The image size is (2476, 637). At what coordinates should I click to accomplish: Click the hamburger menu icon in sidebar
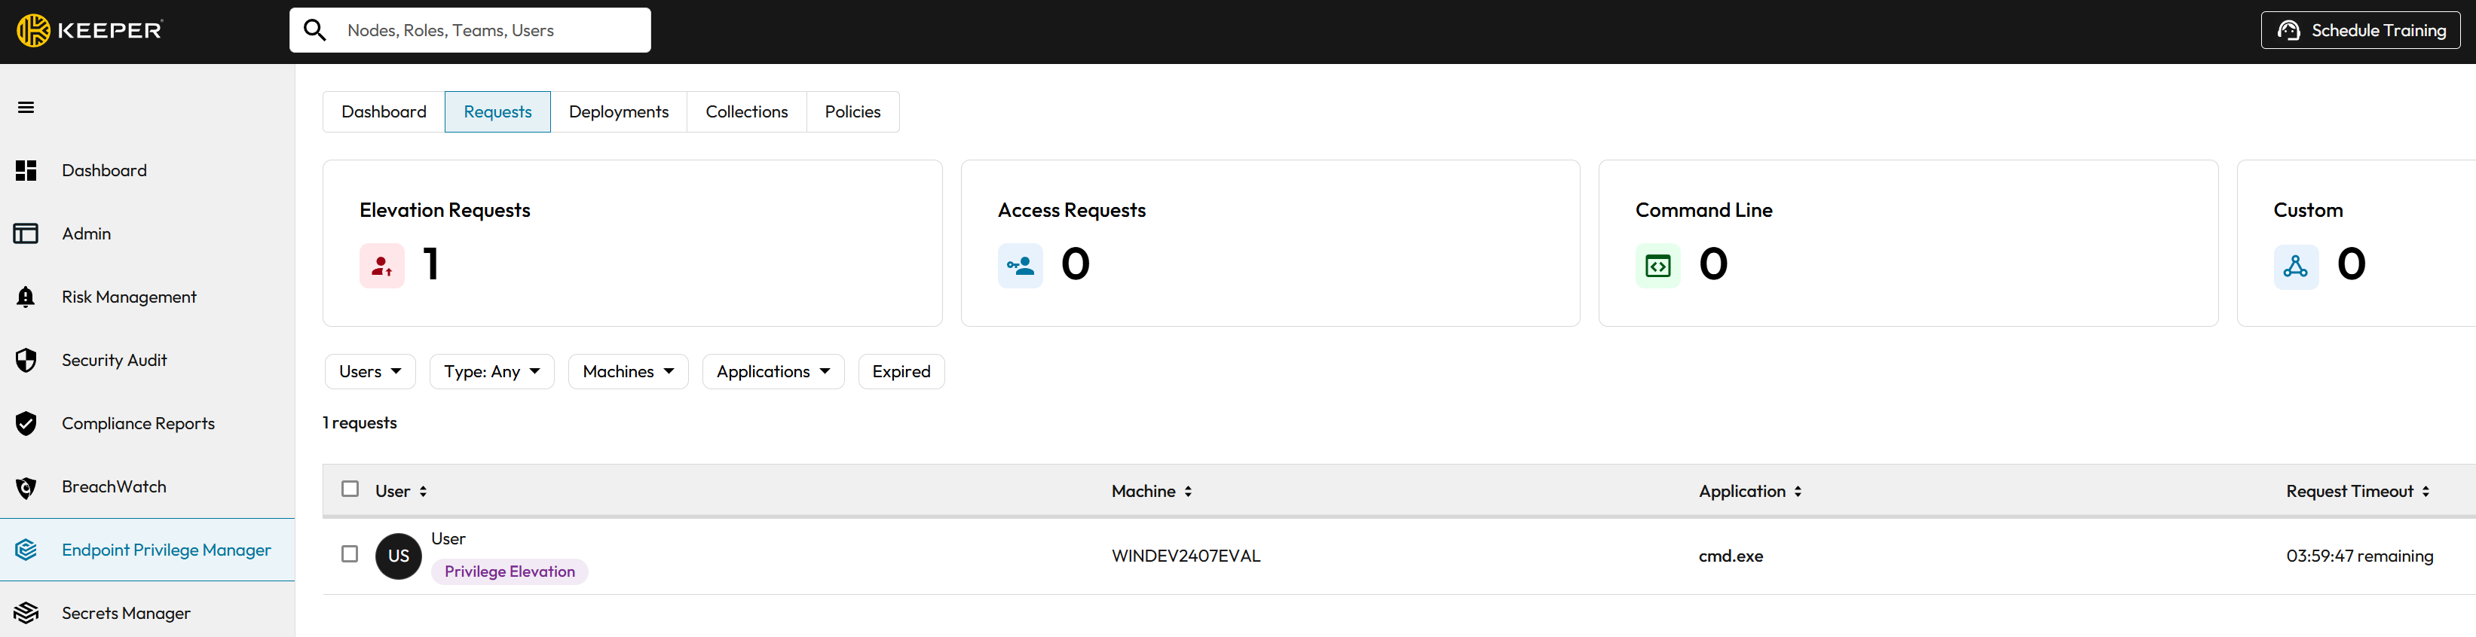(26, 108)
